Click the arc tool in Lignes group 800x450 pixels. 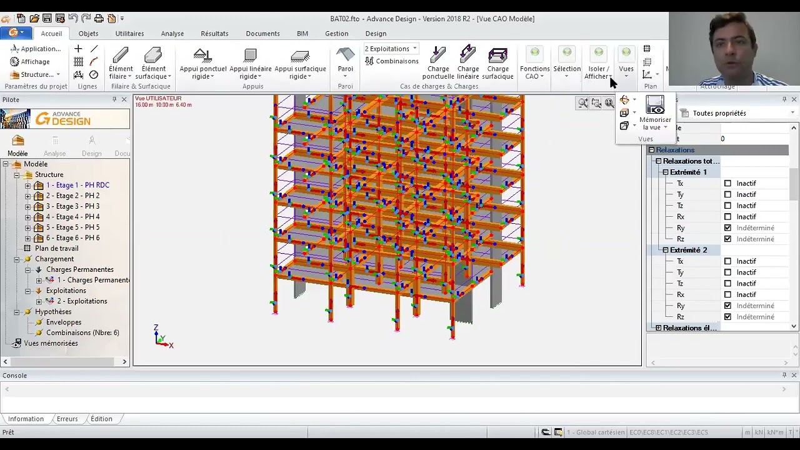[x=94, y=61]
